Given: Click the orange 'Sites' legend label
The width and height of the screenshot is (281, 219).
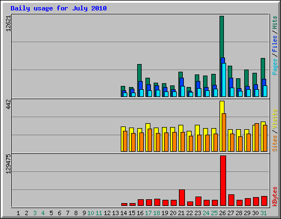Looking at the screenshot, I should point(274,143).
